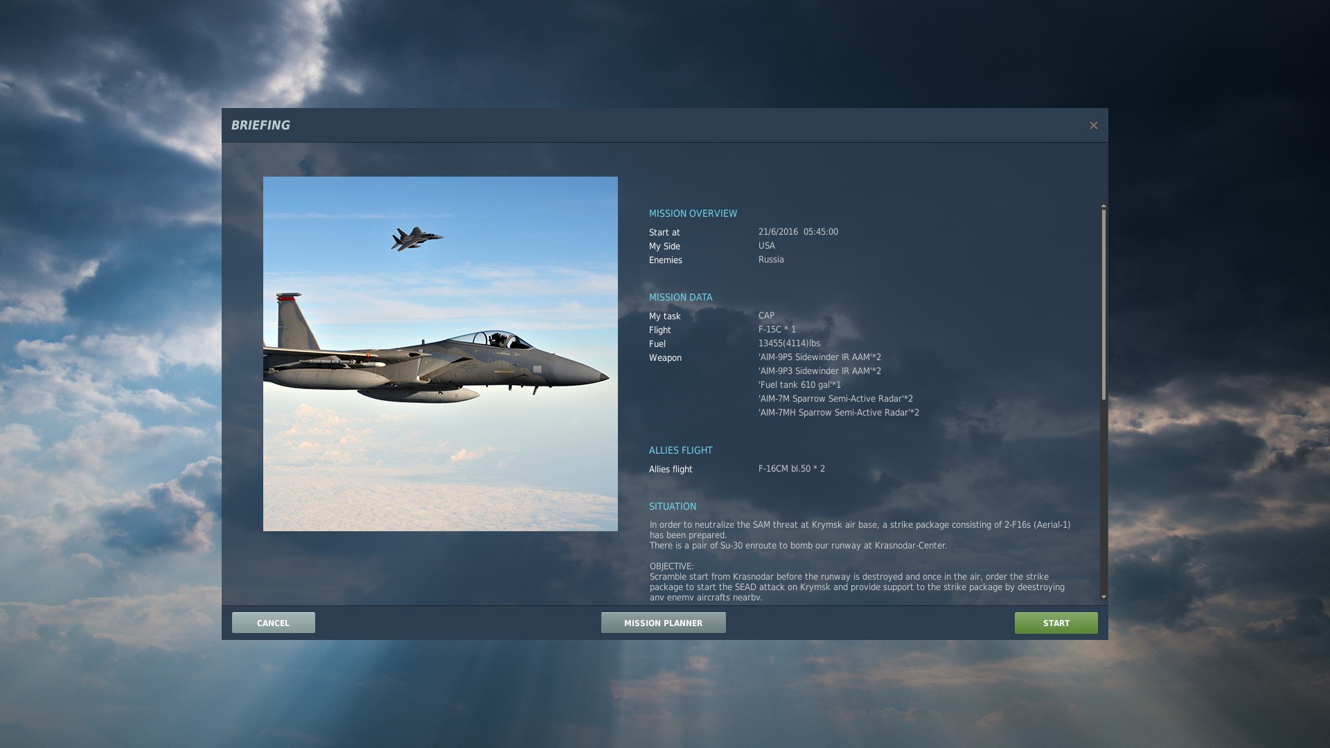The height and width of the screenshot is (748, 1330).
Task: Select the SITUATION heading
Action: point(672,506)
